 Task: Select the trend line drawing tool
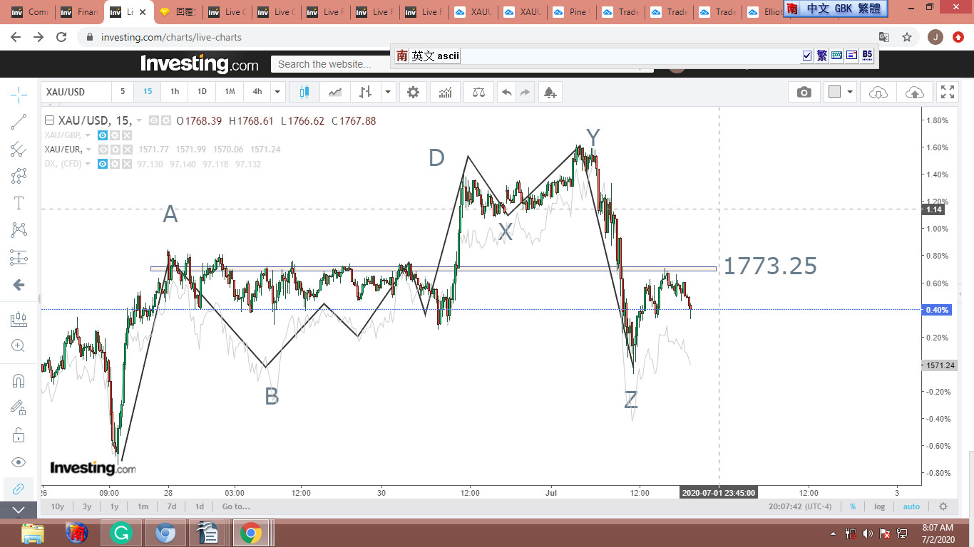coord(19,123)
